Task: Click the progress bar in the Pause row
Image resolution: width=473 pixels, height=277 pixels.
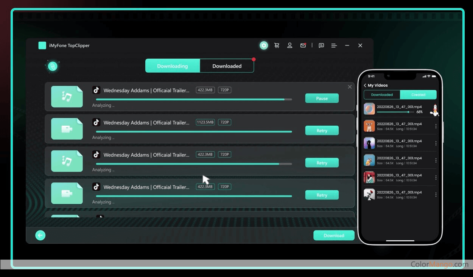Action: pos(194,100)
